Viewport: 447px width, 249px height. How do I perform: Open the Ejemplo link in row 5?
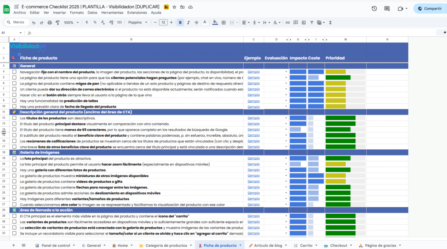point(253,77)
